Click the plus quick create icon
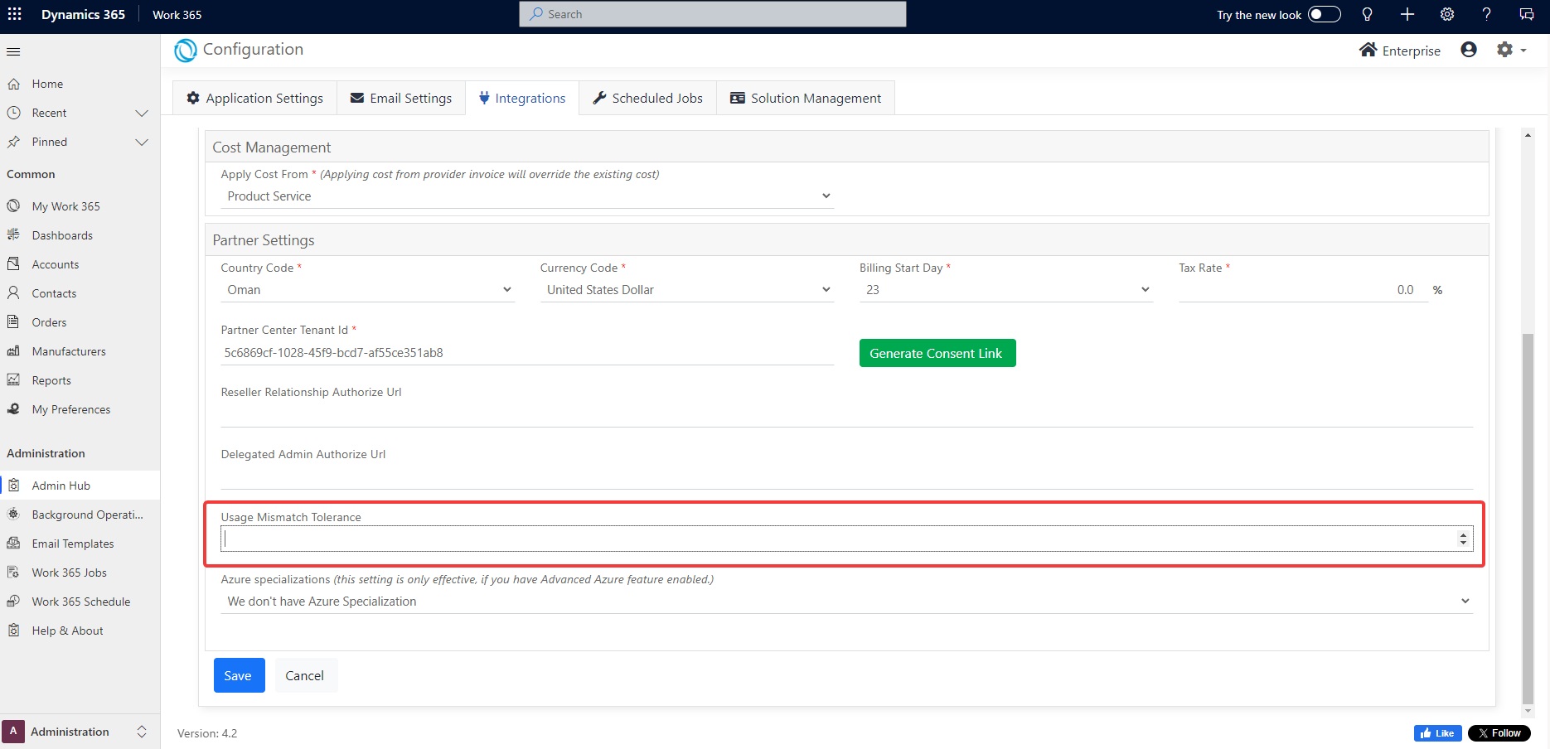 [1407, 14]
